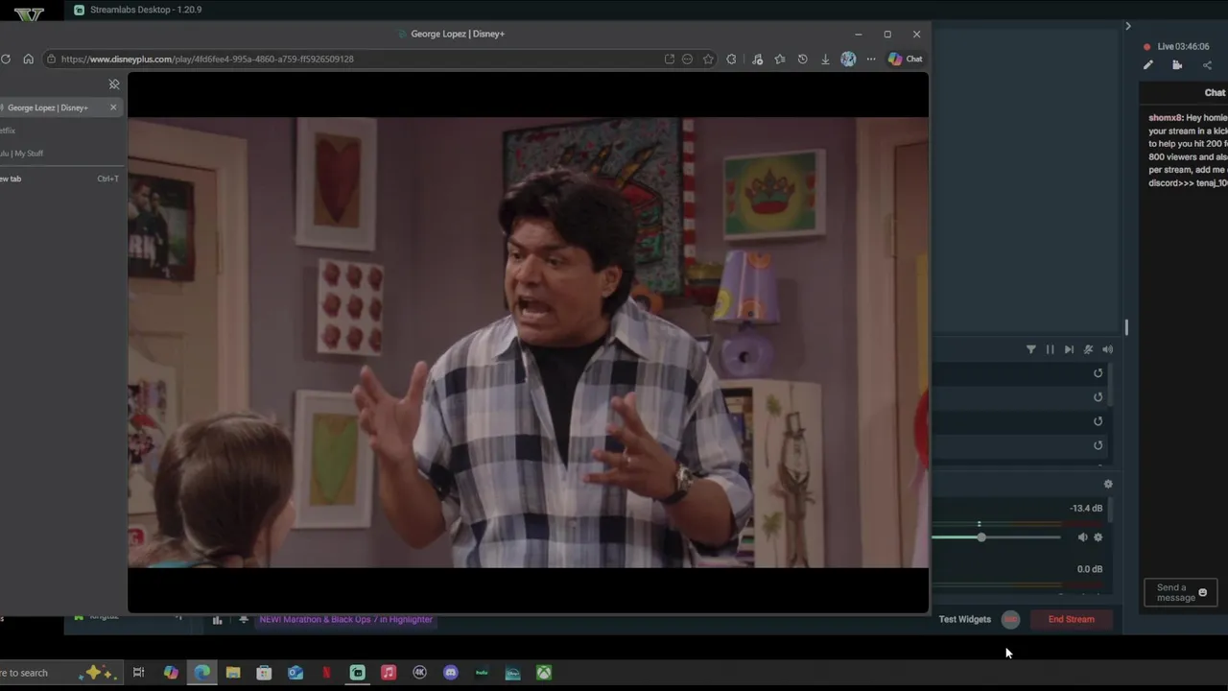Open Outlook from the taskbar

coord(295,673)
